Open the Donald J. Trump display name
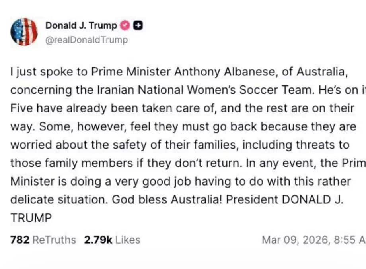The width and height of the screenshot is (366, 269). click(x=81, y=26)
